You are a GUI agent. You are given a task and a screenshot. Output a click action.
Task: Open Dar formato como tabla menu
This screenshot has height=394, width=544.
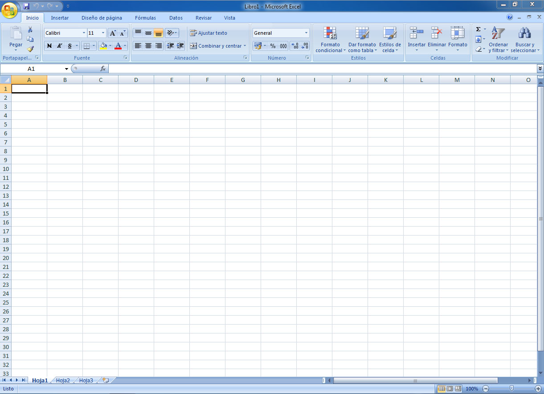click(362, 40)
